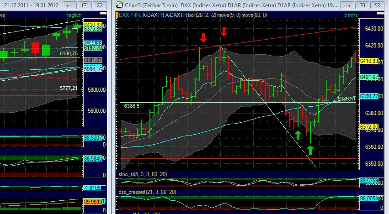Click the 6420,00 price axis label
This screenshot has width=389, height=214.
pos(374,46)
